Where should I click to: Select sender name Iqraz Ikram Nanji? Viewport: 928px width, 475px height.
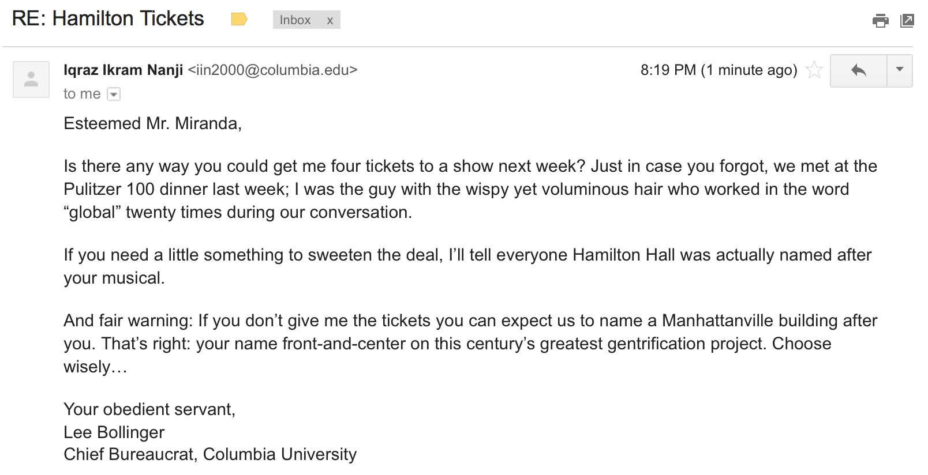[123, 70]
